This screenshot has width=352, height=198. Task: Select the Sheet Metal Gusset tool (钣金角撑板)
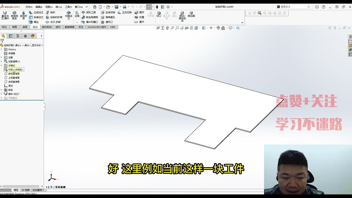[90, 17]
